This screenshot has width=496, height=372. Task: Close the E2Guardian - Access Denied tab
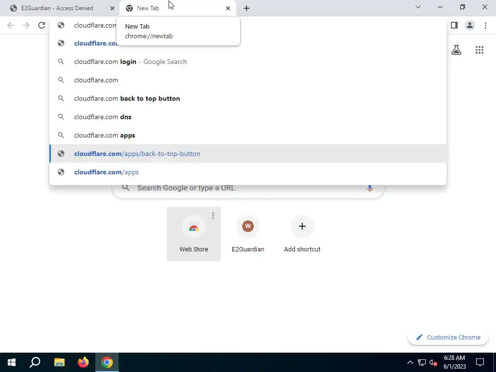[112, 8]
